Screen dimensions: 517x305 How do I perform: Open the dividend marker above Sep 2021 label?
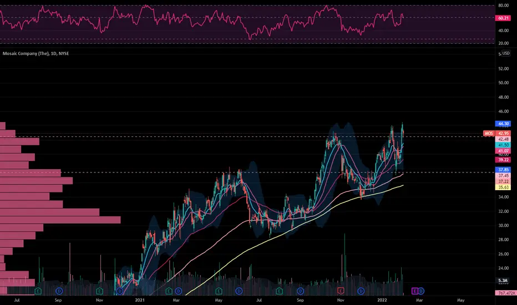(x=300, y=291)
